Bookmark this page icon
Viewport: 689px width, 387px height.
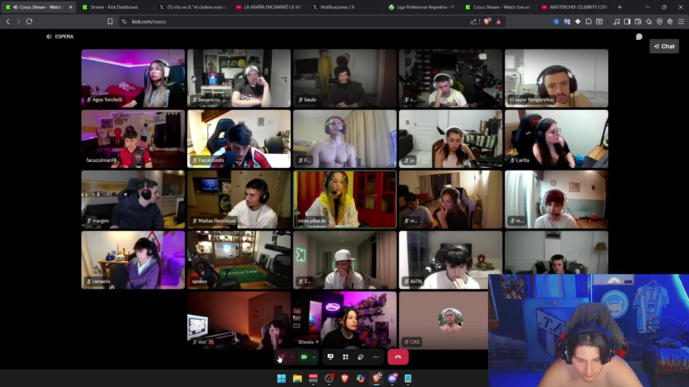click(110, 21)
